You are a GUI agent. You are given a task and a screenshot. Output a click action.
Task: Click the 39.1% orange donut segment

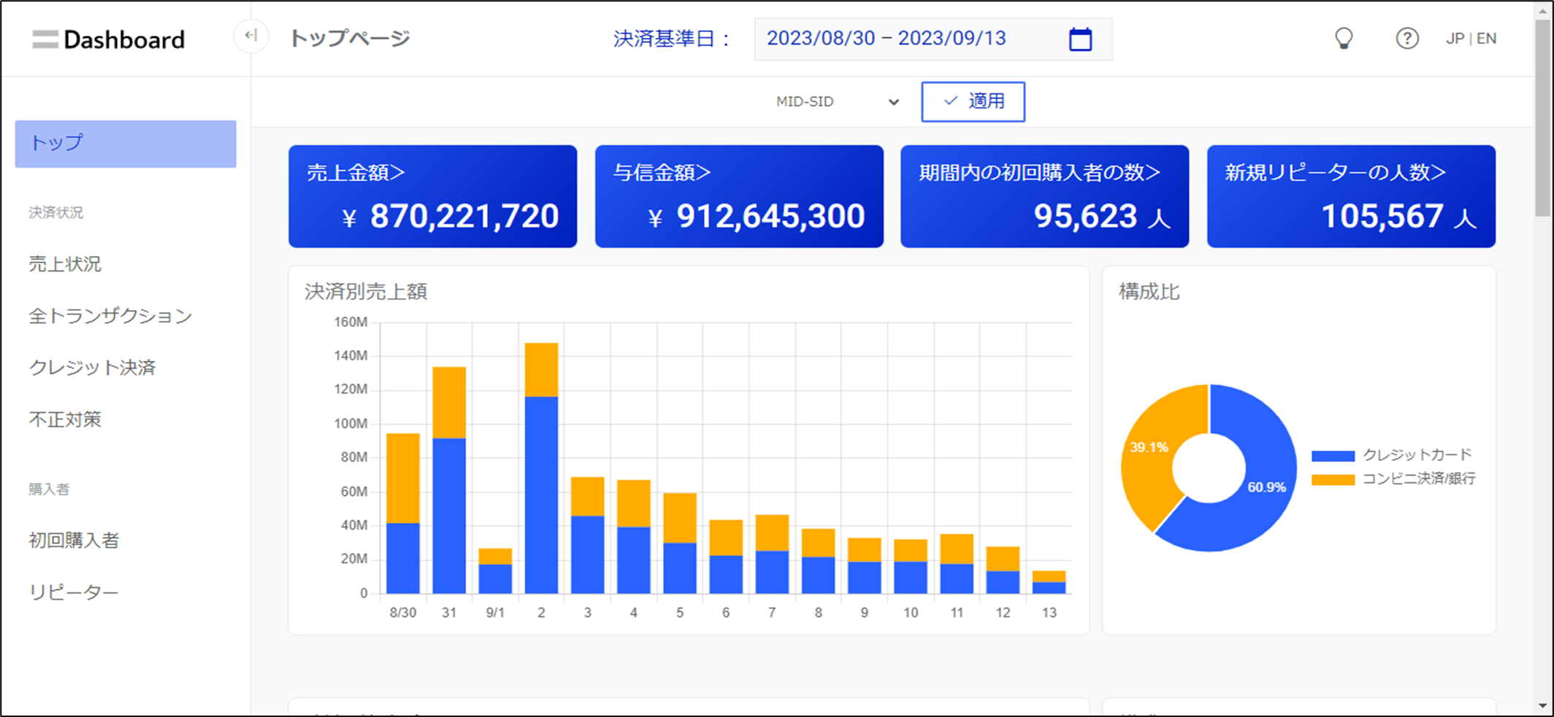coord(1150,447)
